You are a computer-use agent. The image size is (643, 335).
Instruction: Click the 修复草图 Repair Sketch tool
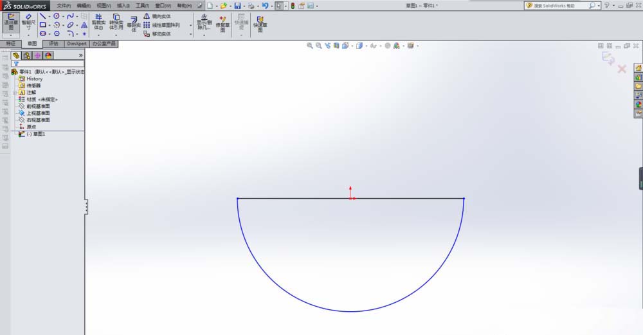click(x=222, y=24)
